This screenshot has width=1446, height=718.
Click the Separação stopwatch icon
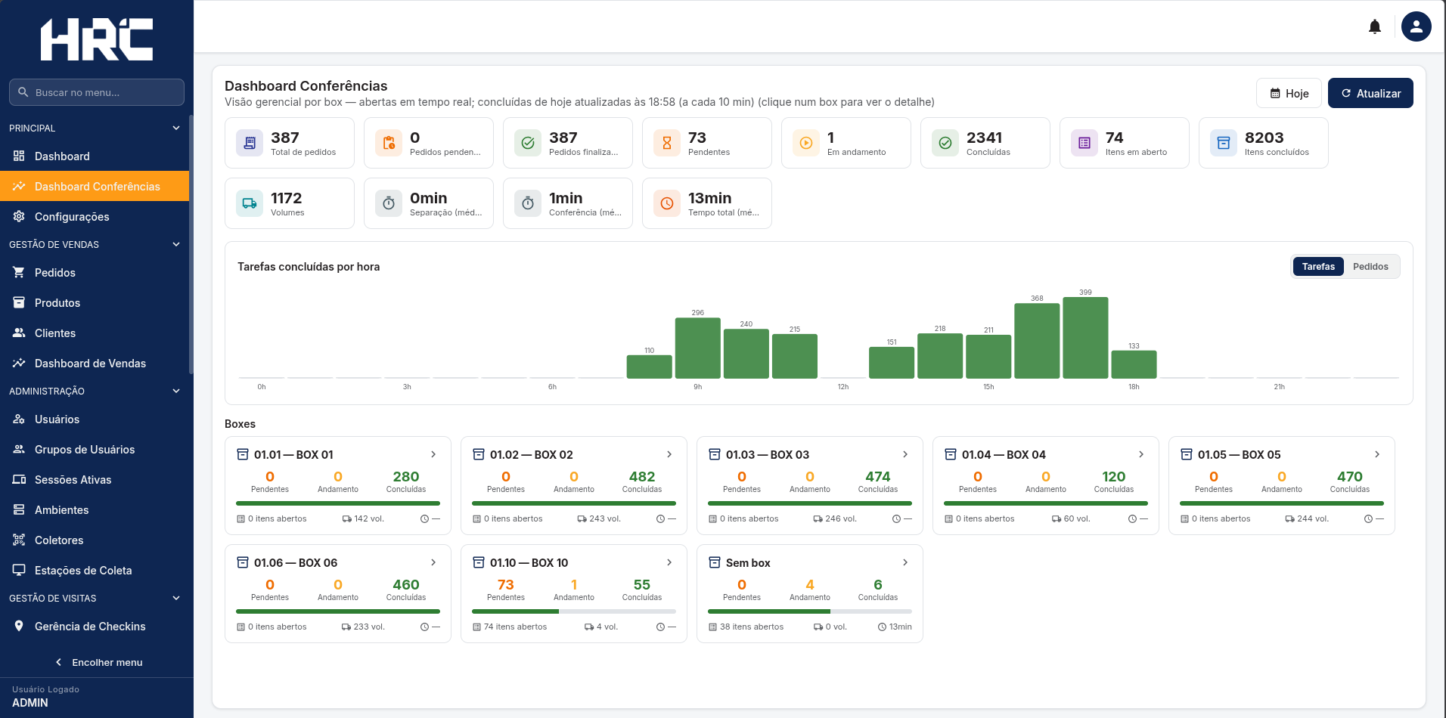coord(389,203)
